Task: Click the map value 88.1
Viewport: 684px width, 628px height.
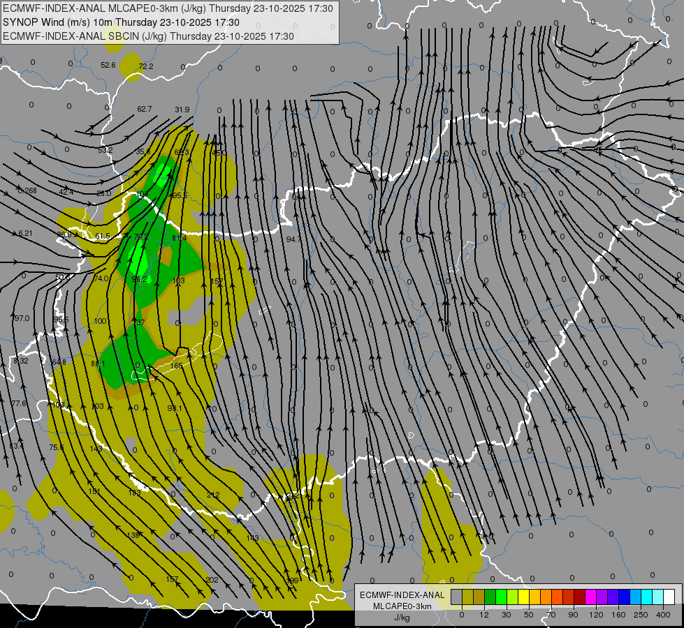Action: pyautogui.click(x=98, y=364)
